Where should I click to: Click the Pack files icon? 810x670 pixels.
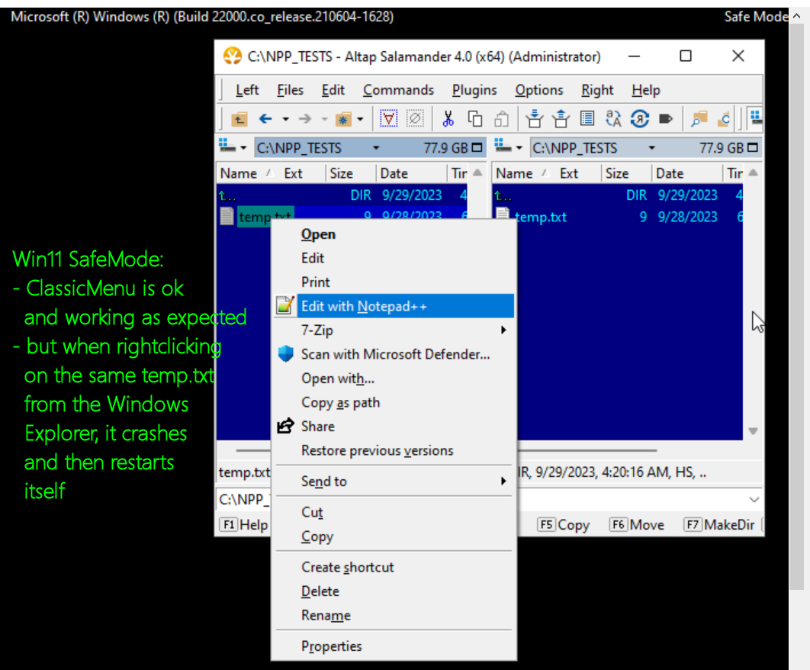(x=534, y=119)
